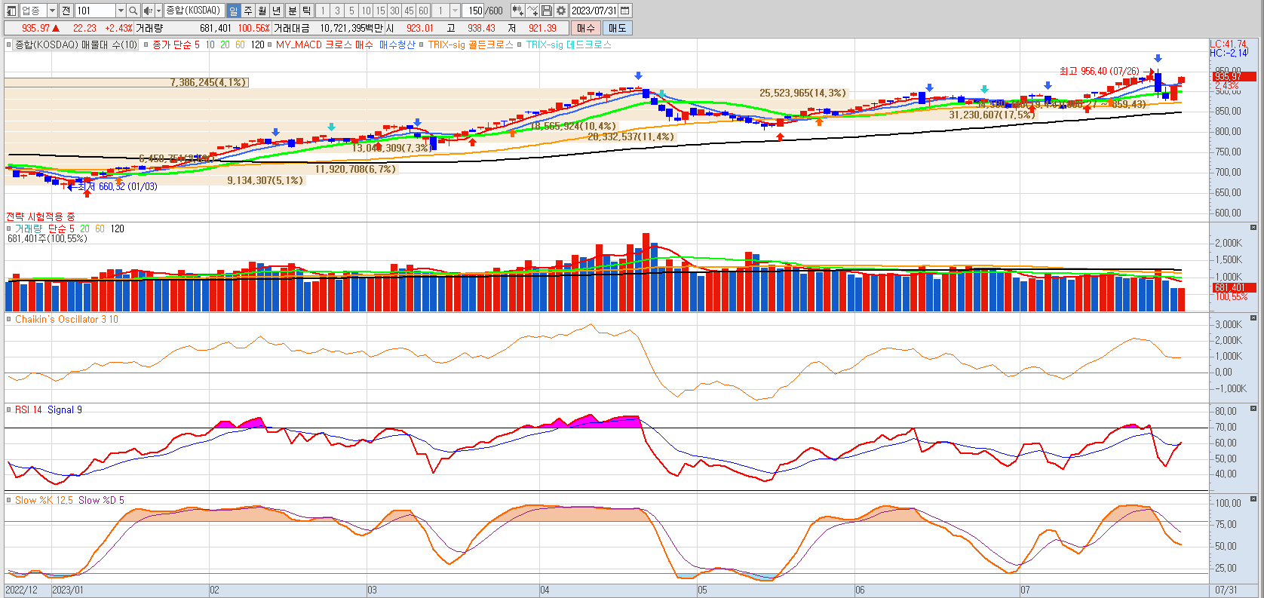Select the 3 interval button
The height and width of the screenshot is (598, 1264).
337,11
